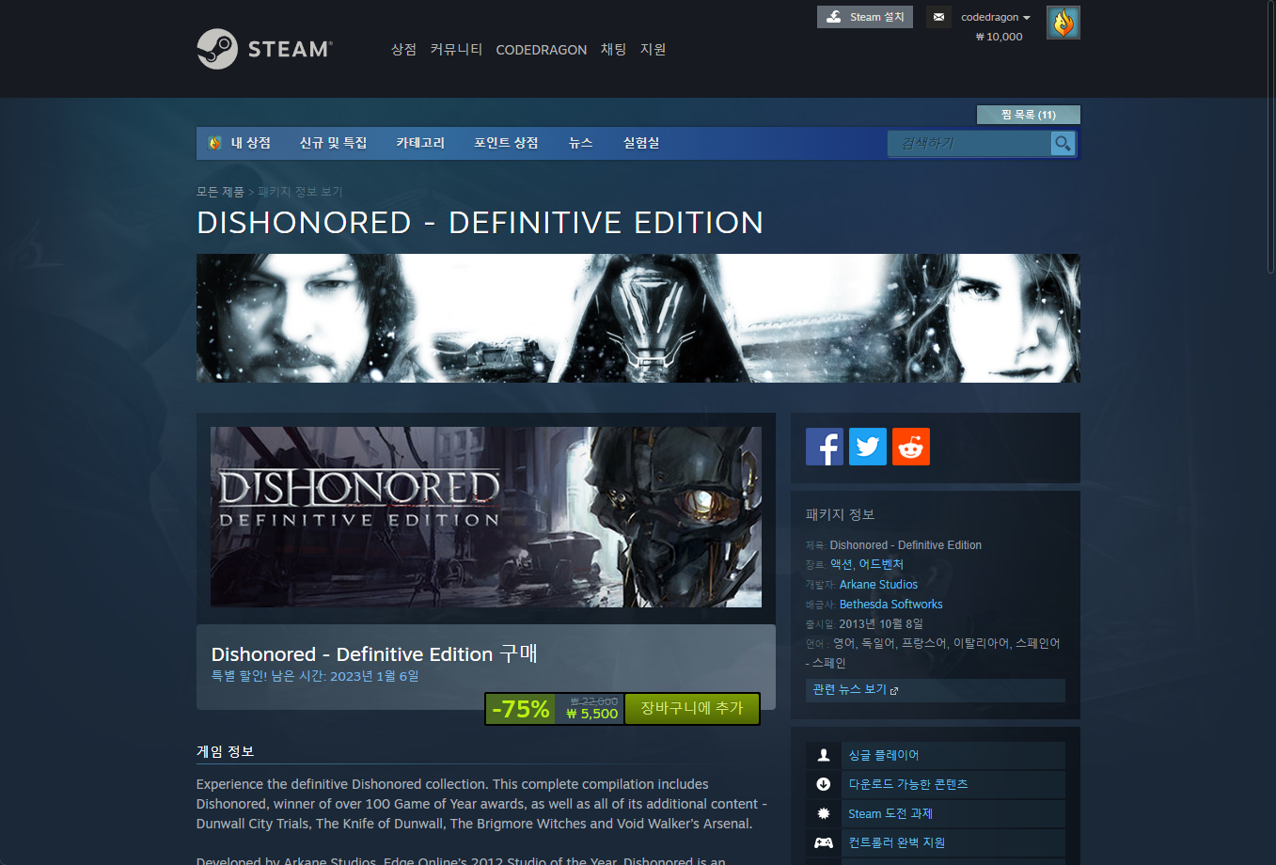Click the Steam 설치 install button

pos(865,17)
